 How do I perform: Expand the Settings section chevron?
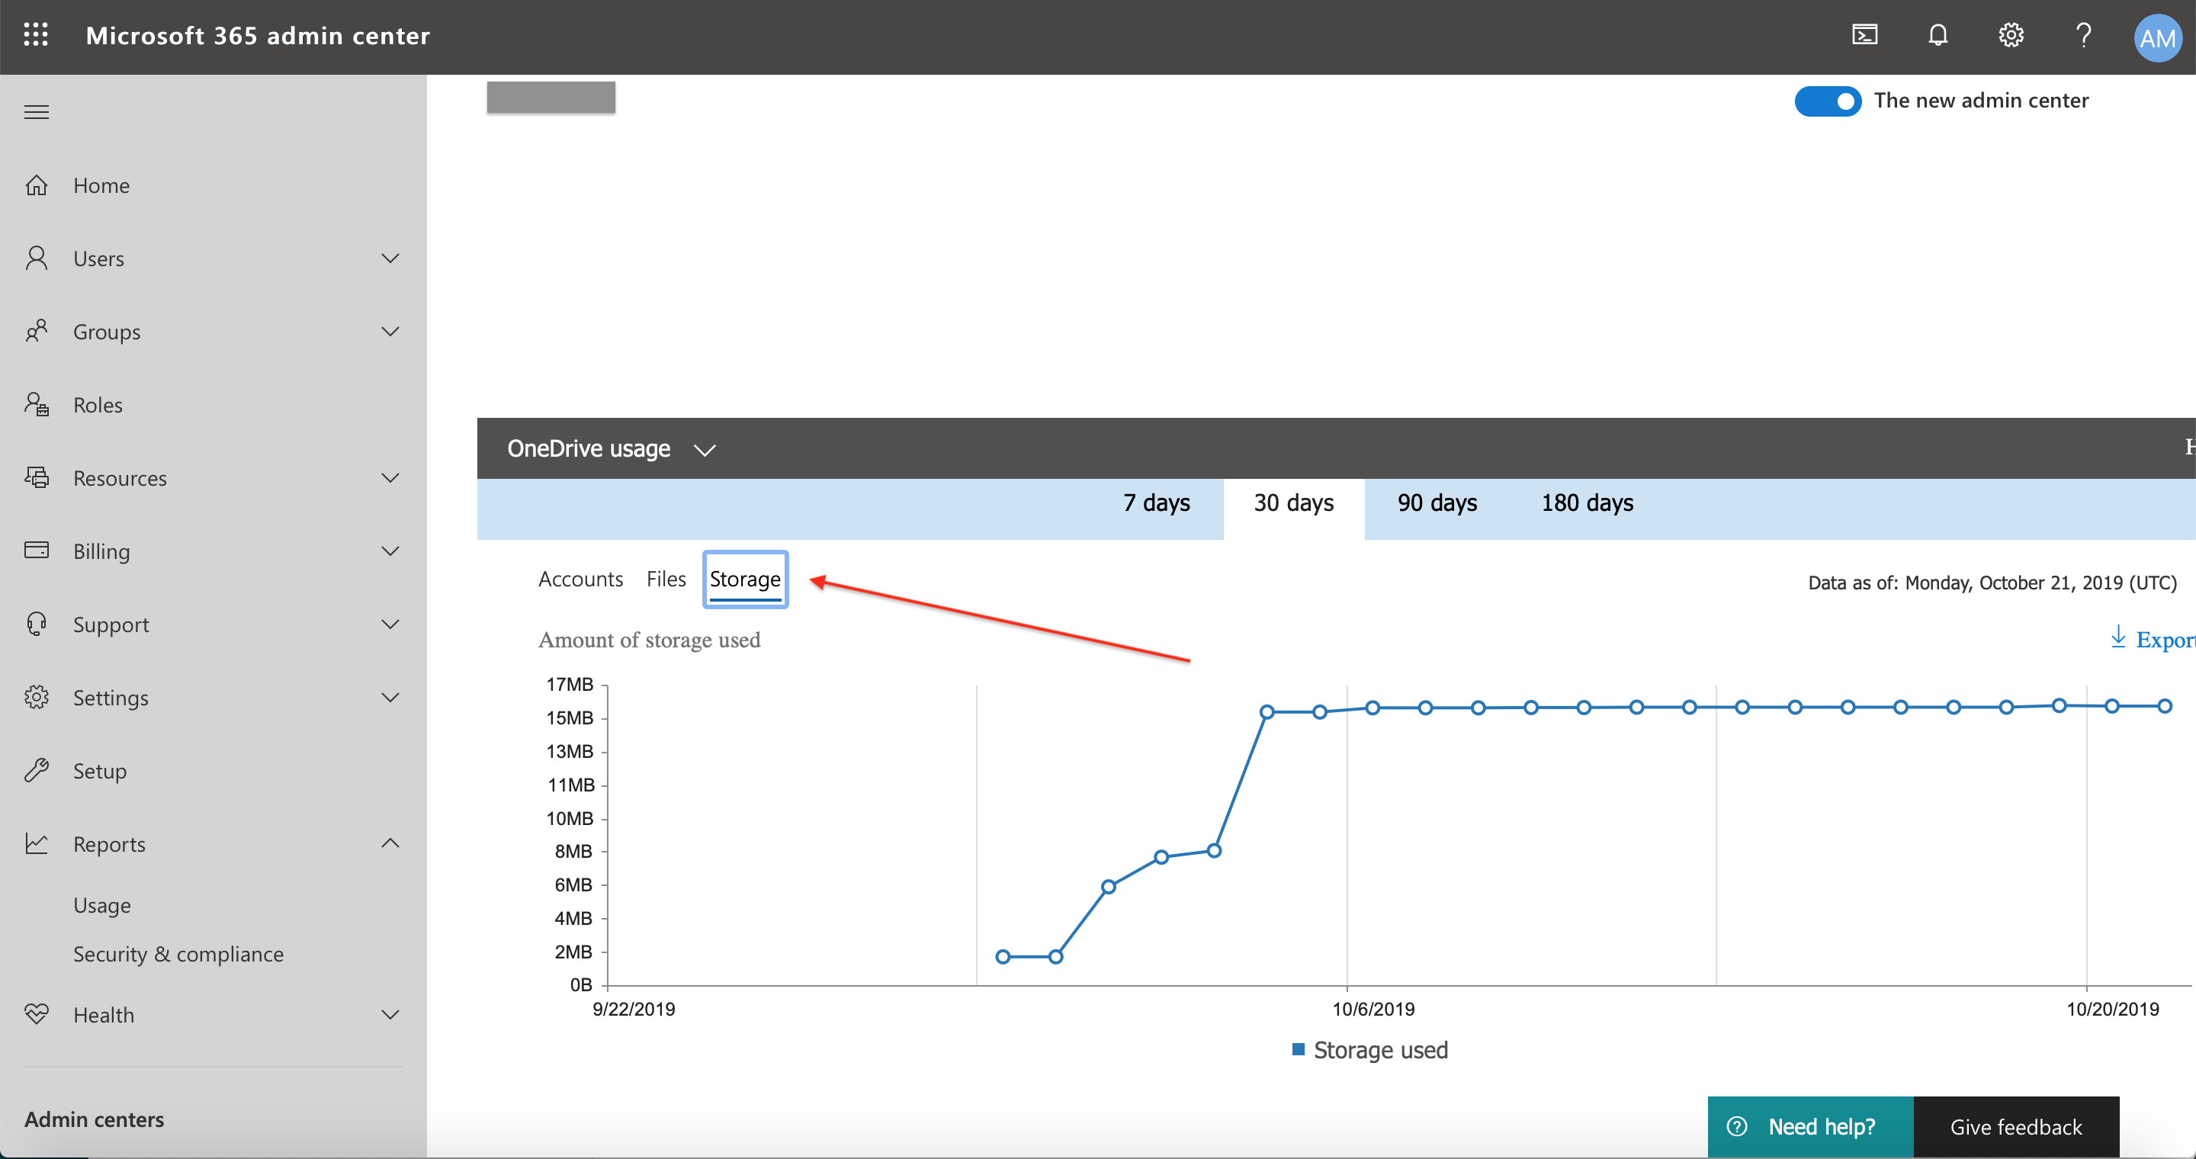(x=390, y=698)
